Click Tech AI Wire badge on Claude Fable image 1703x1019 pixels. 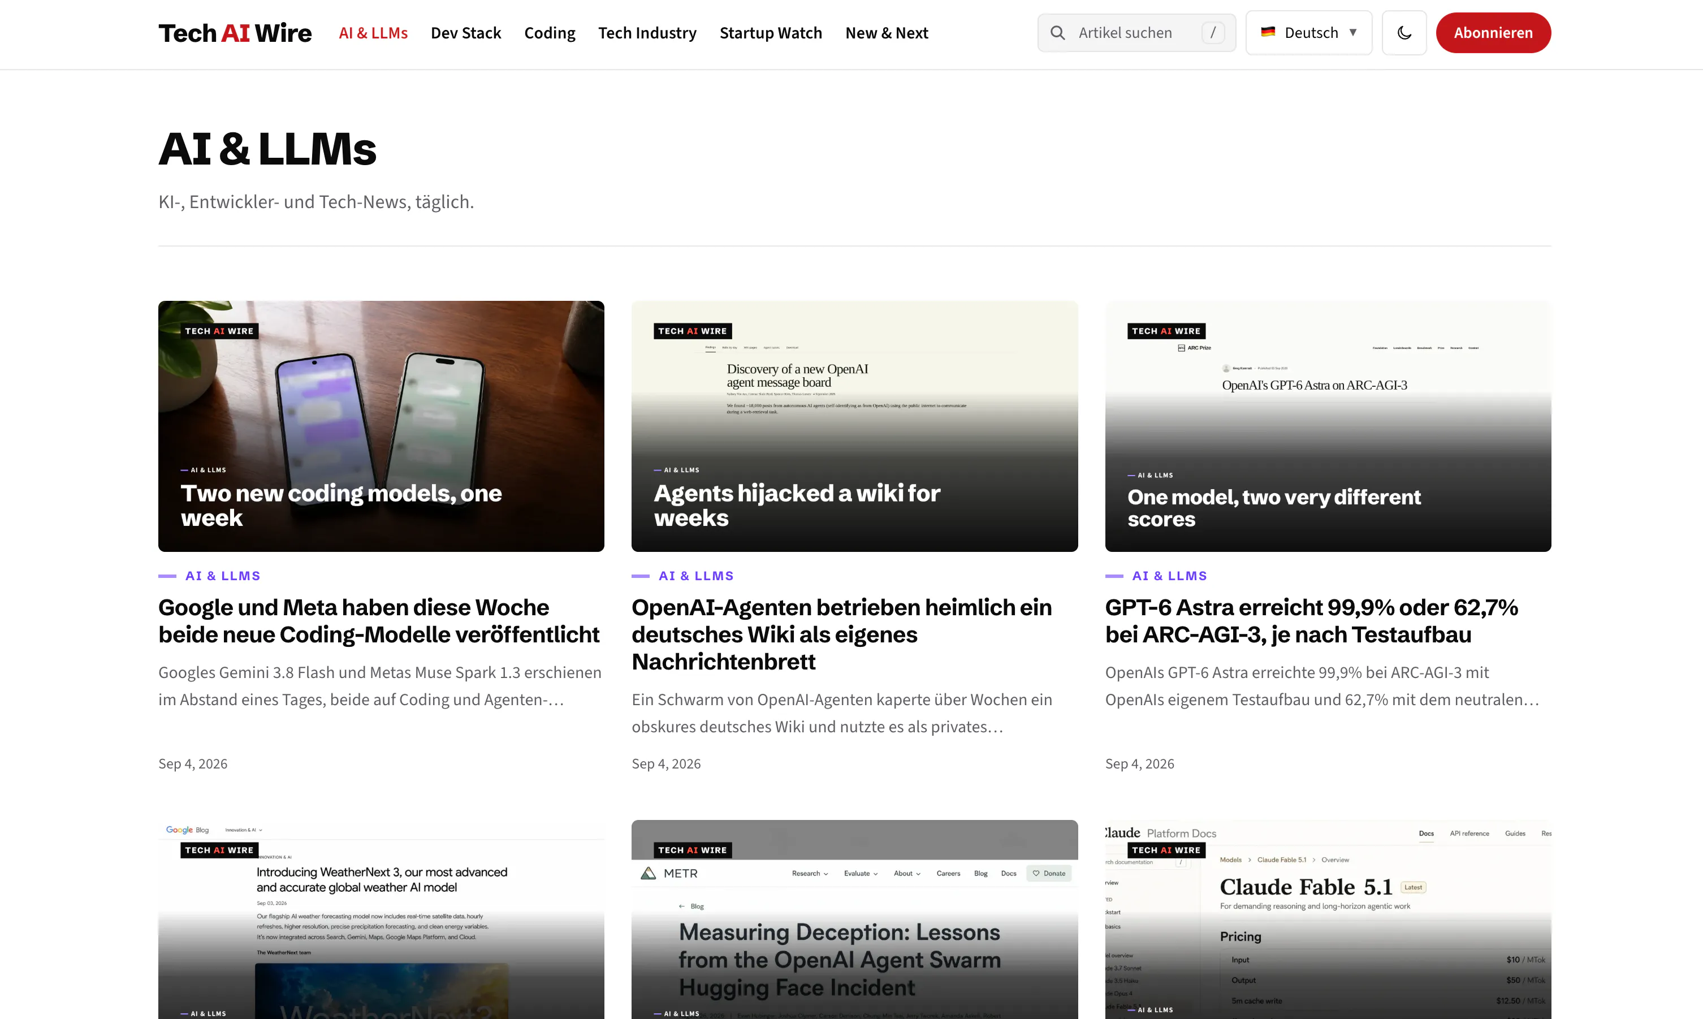pos(1166,850)
